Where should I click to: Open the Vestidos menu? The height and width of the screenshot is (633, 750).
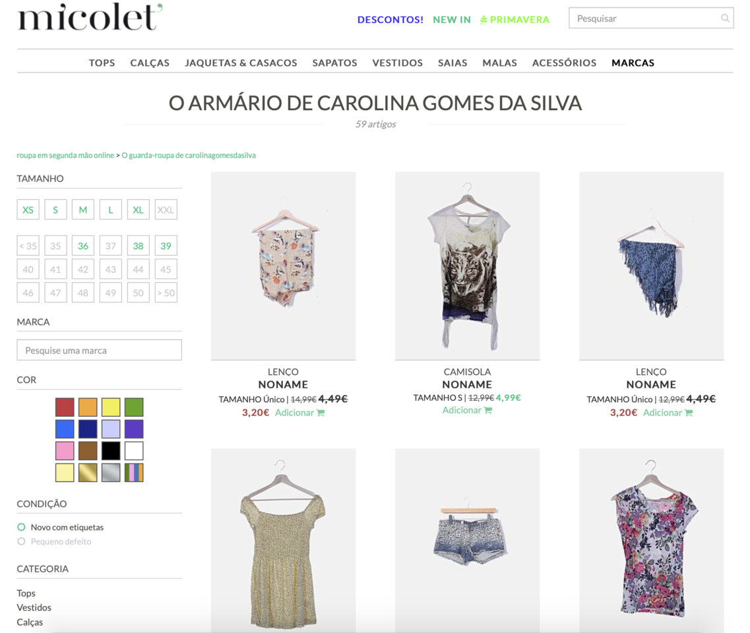(x=398, y=63)
